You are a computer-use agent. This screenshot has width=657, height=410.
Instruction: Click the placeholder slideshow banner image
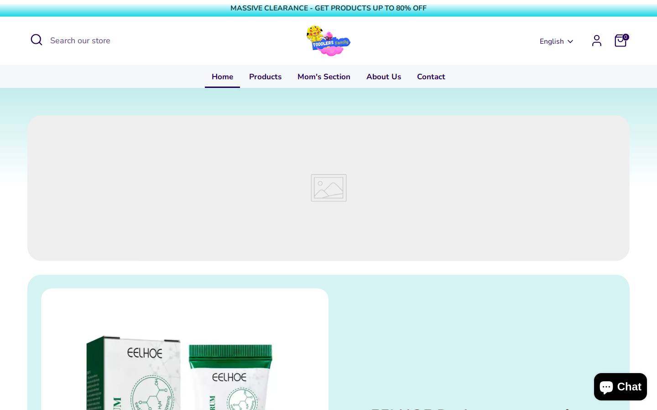coord(328,188)
